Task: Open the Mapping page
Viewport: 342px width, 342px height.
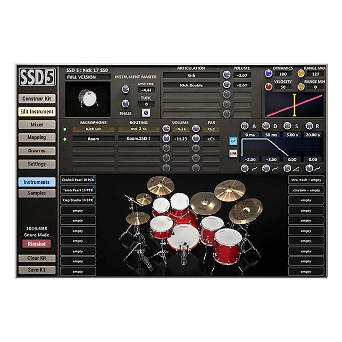Action: point(37,138)
